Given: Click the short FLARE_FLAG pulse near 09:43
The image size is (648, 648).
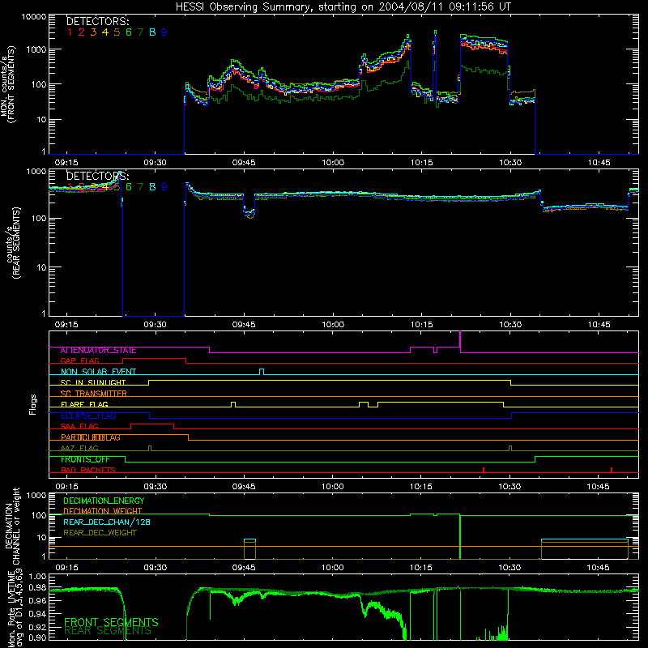Looking at the screenshot, I should (233, 404).
